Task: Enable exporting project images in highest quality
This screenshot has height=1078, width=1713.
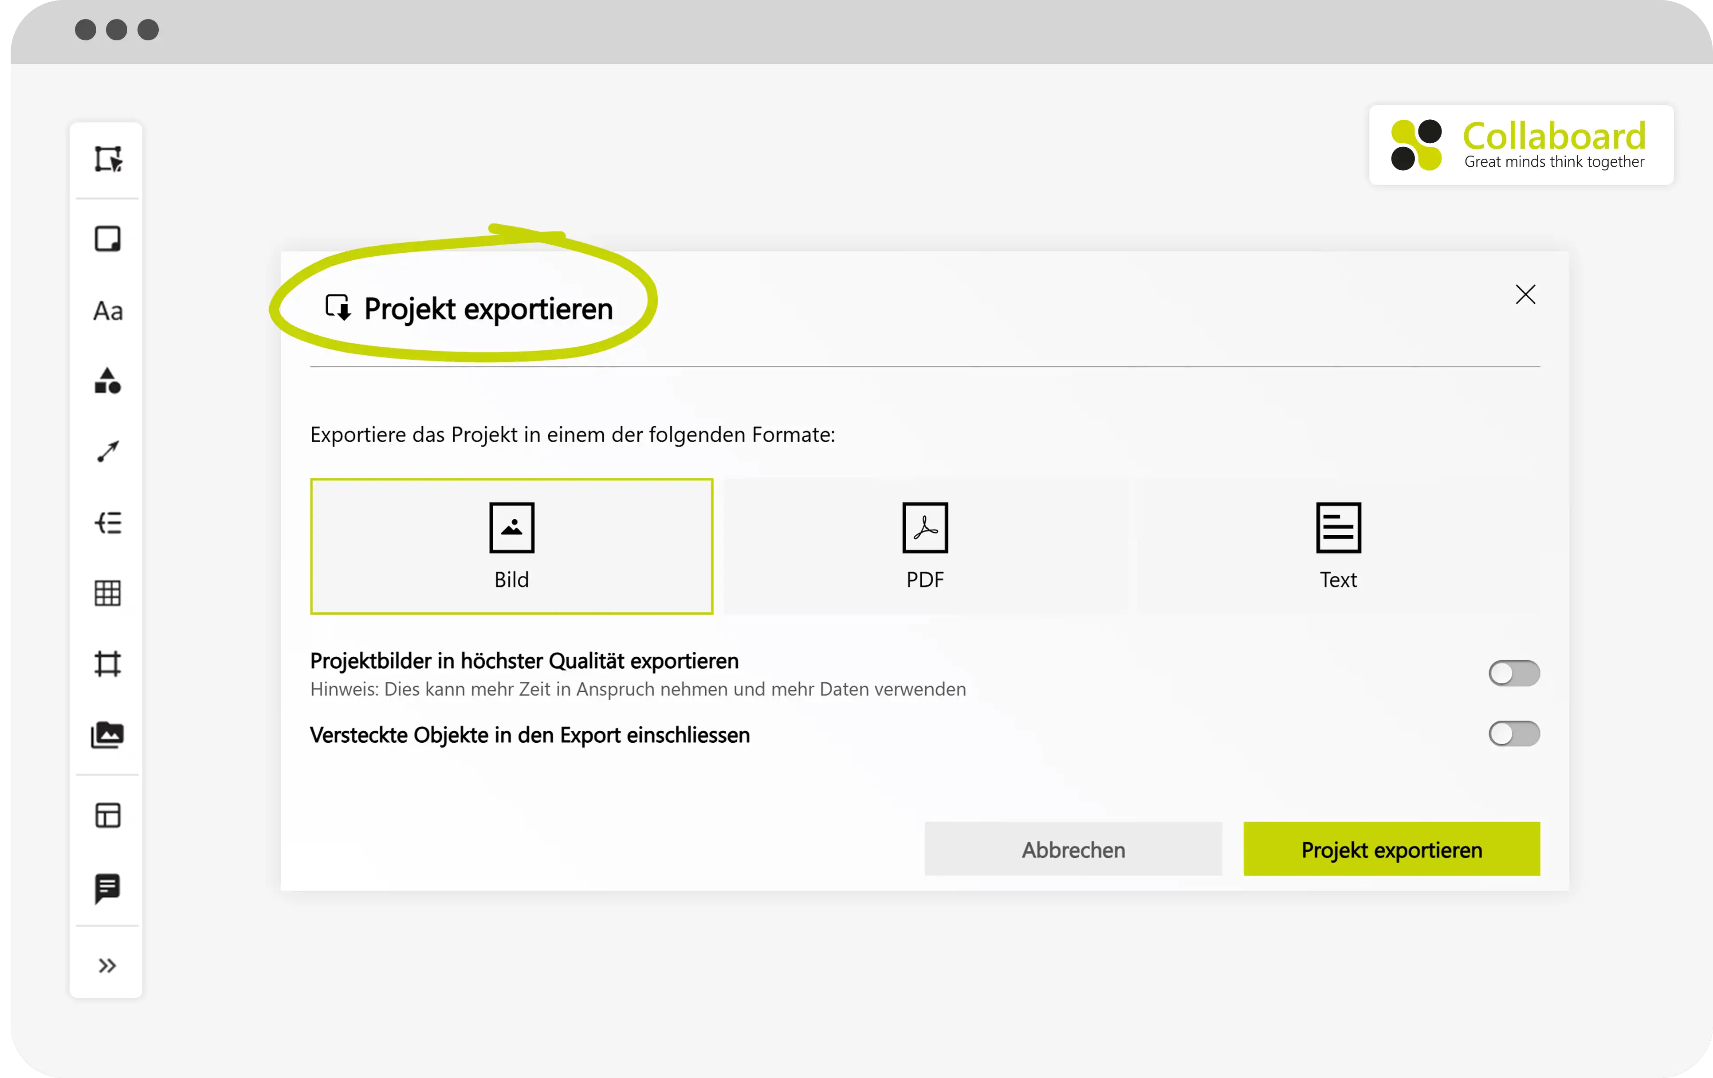Action: pyautogui.click(x=1514, y=673)
